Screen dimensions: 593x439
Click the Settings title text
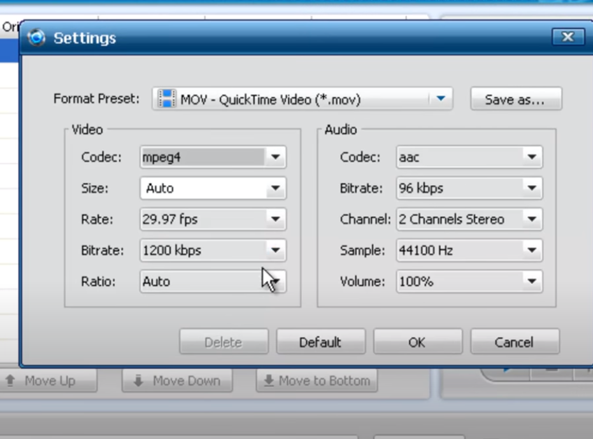(85, 38)
